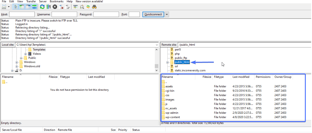Open the Quickconnect history dropdown
Image resolution: width=312 pixels, height=133 pixels.
pyautogui.click(x=167, y=14)
